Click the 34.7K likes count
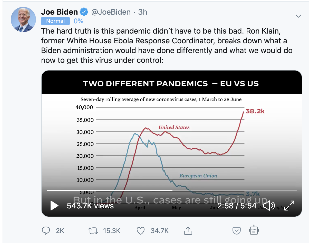 [160, 231]
